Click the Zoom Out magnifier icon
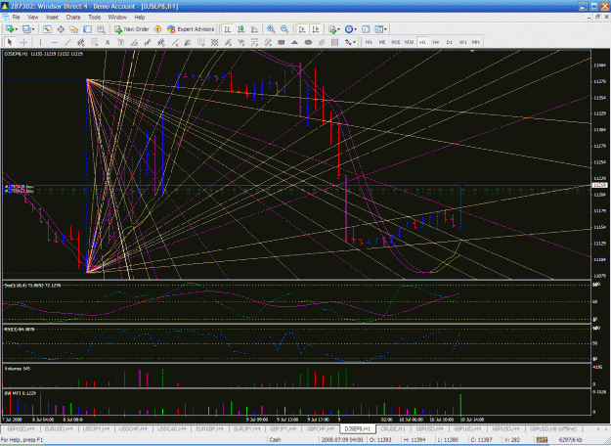This screenshot has height=446, width=611. pos(284,29)
